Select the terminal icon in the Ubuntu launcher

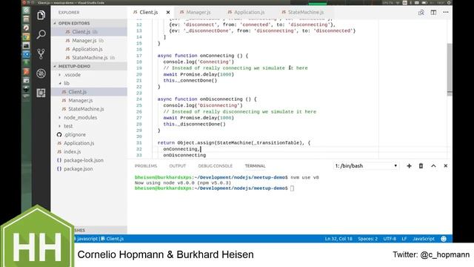click(x=27, y=46)
